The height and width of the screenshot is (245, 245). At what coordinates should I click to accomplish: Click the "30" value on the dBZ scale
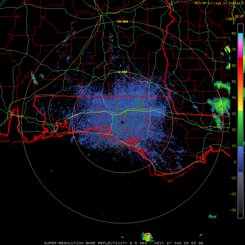coord(234,114)
